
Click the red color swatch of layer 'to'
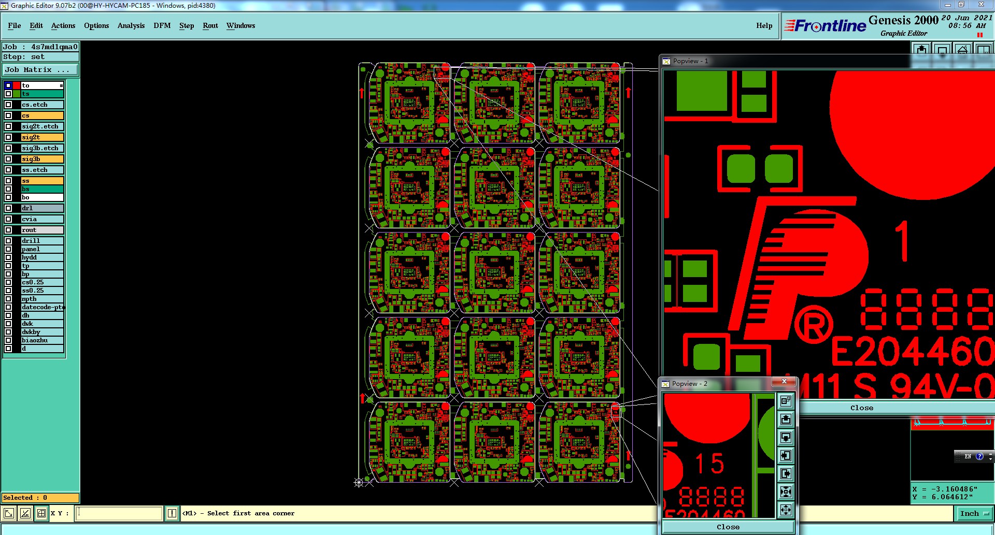(17, 85)
